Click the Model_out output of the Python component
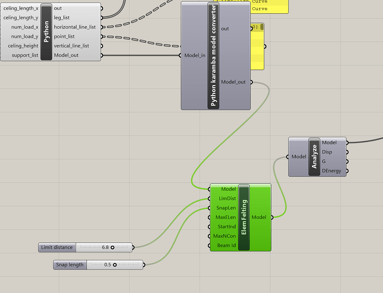This screenshot has height=293, width=383. pyautogui.click(x=101, y=55)
